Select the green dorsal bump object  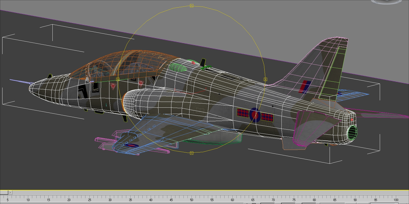click(x=178, y=67)
